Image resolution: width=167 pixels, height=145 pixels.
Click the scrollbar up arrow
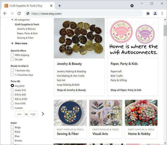165,20
